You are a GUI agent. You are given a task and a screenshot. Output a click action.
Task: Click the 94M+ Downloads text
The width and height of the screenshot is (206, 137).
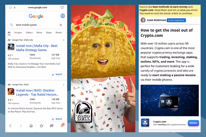click(x=35, y=56)
